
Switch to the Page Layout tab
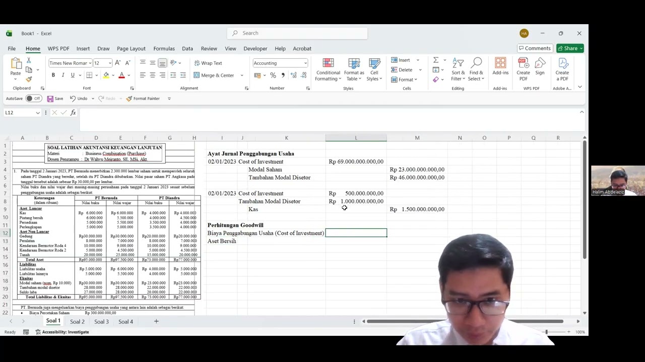(131, 49)
